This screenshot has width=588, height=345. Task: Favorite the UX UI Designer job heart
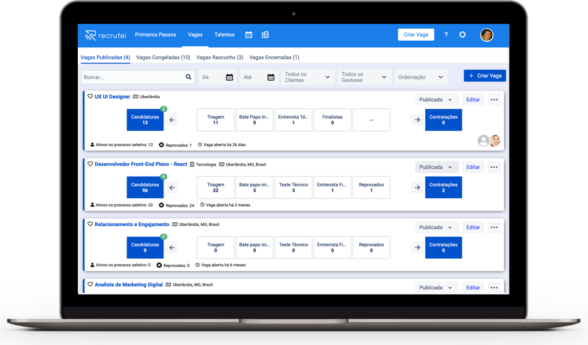90,96
